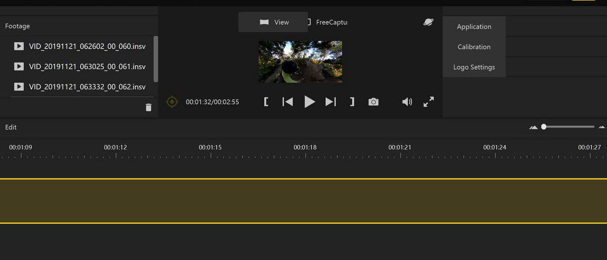
Task: Select VID_20191121_062602_00_060.insv footage
Action: (x=87, y=46)
